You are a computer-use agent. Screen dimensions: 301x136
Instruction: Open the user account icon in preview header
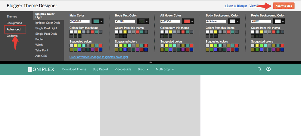[x=268, y=69]
